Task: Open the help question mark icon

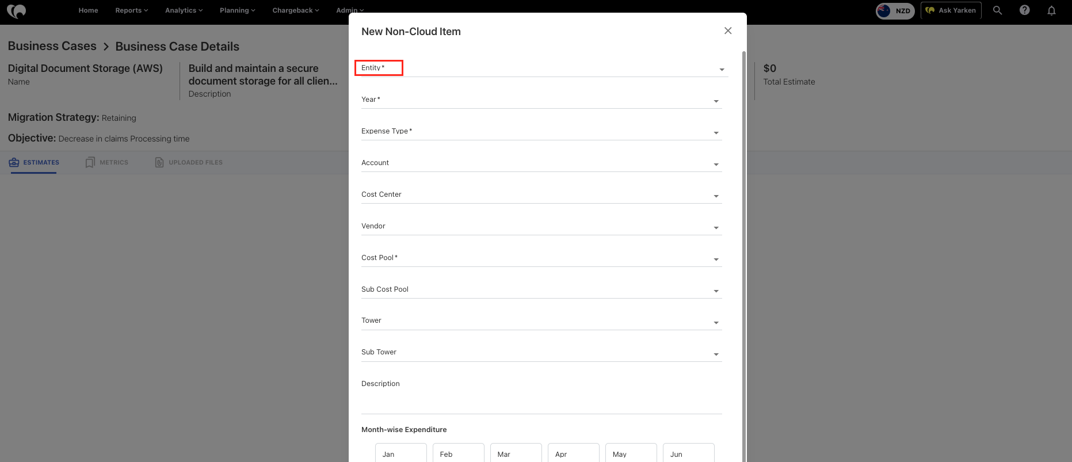Action: [1024, 10]
